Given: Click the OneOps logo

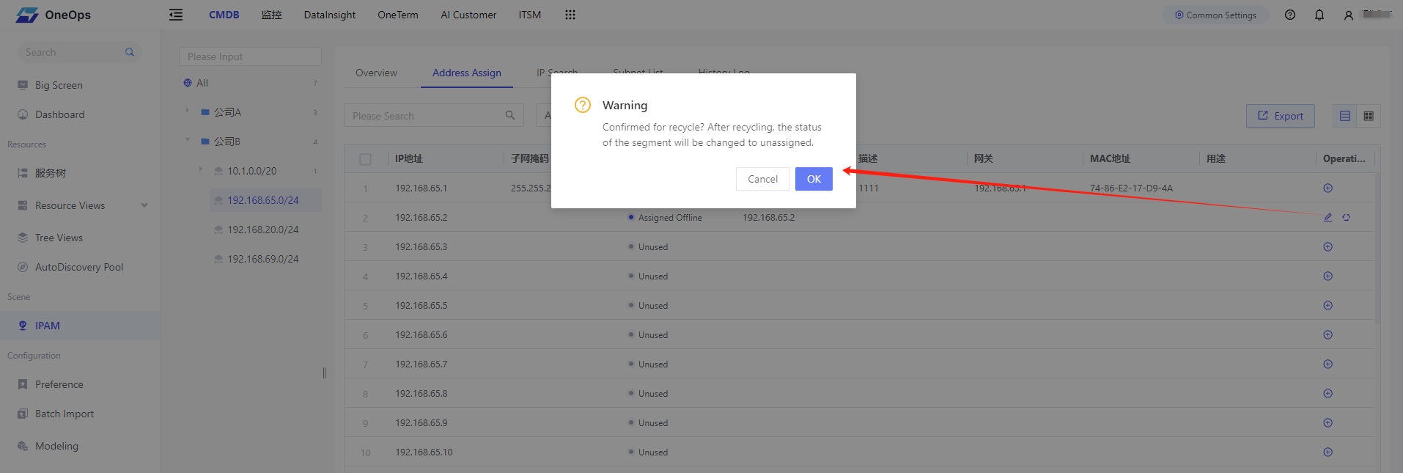Looking at the screenshot, I should [x=54, y=15].
